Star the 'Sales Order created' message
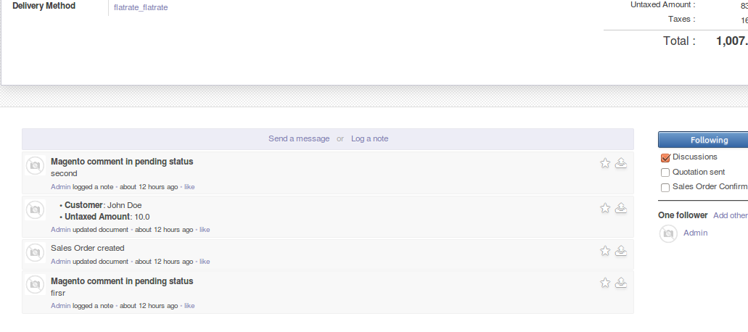This screenshot has width=748, height=332. pyautogui.click(x=605, y=251)
